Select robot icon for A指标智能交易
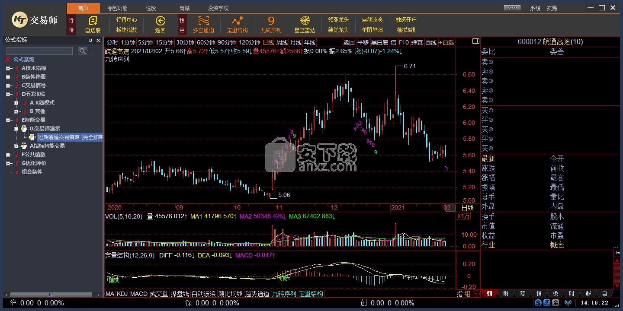Screen dimensions: 623x311 pos(24,146)
